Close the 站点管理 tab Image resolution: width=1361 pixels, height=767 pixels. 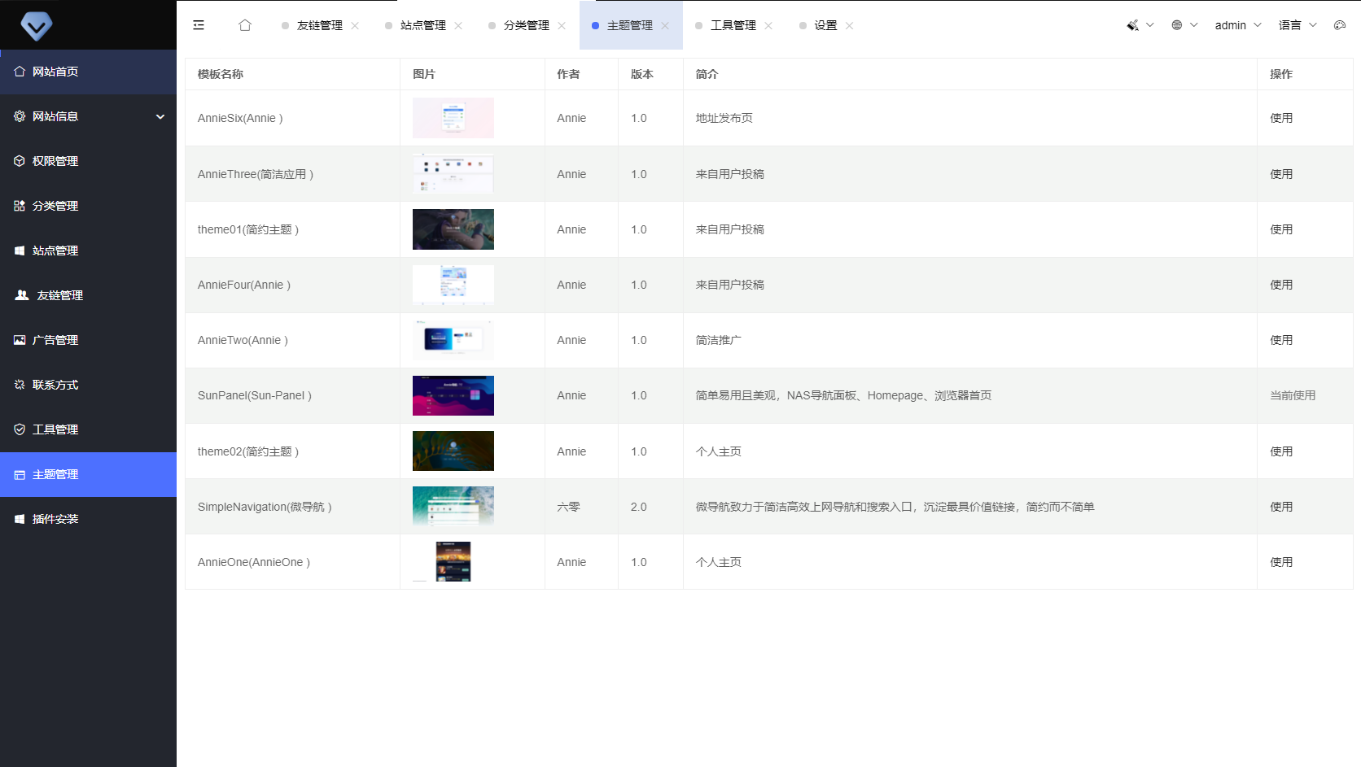pos(458,26)
